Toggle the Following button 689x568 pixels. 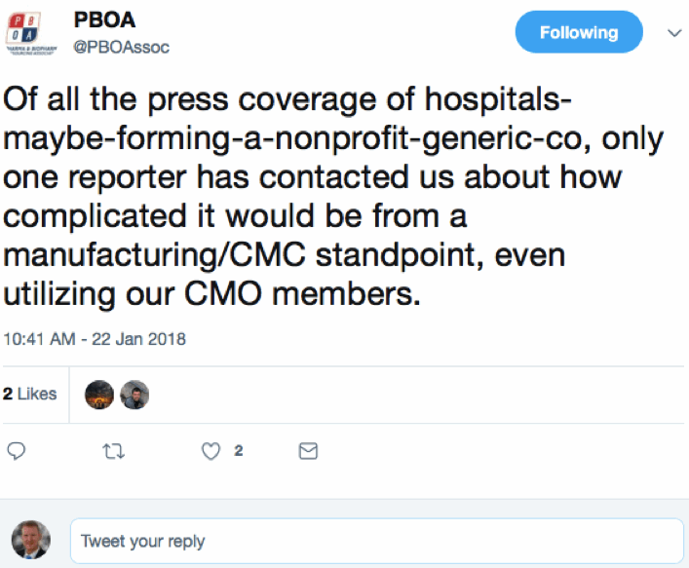(x=578, y=32)
